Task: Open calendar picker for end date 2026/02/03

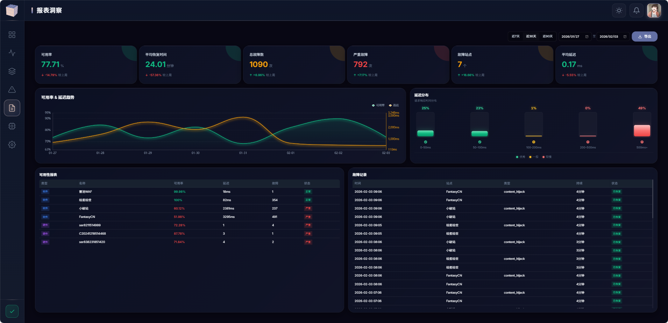Action: [625, 37]
